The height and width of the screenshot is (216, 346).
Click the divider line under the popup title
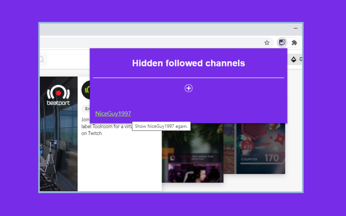(188, 78)
